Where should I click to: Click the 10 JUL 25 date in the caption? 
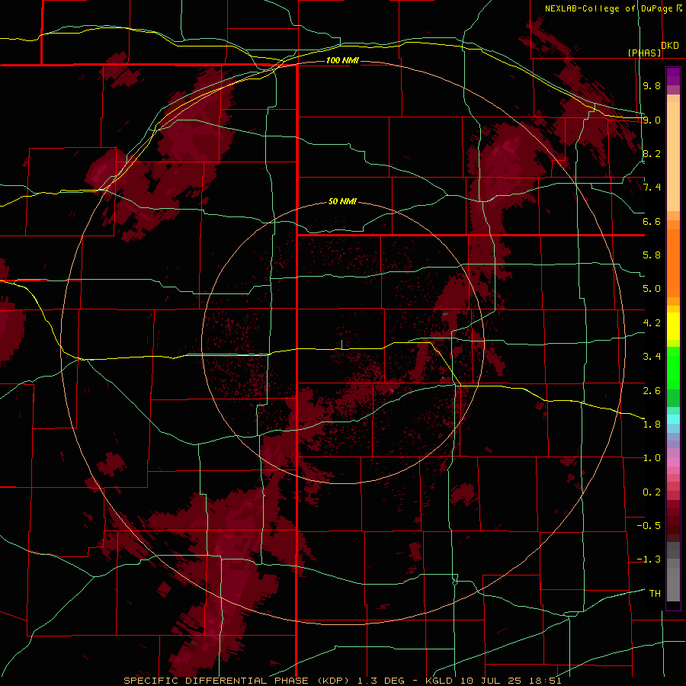[490, 681]
